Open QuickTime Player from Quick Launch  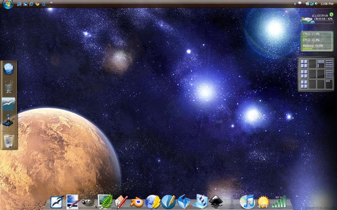[44, 4]
